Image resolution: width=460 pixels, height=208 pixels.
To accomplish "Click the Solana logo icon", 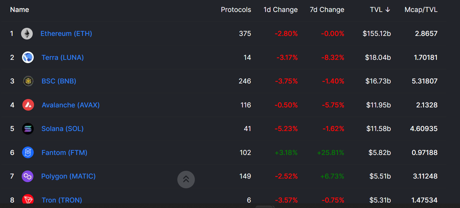I will (x=28, y=129).
